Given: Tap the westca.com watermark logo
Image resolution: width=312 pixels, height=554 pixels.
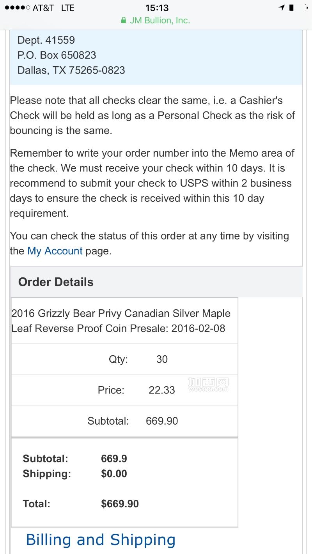Looking at the screenshot, I should [x=208, y=385].
